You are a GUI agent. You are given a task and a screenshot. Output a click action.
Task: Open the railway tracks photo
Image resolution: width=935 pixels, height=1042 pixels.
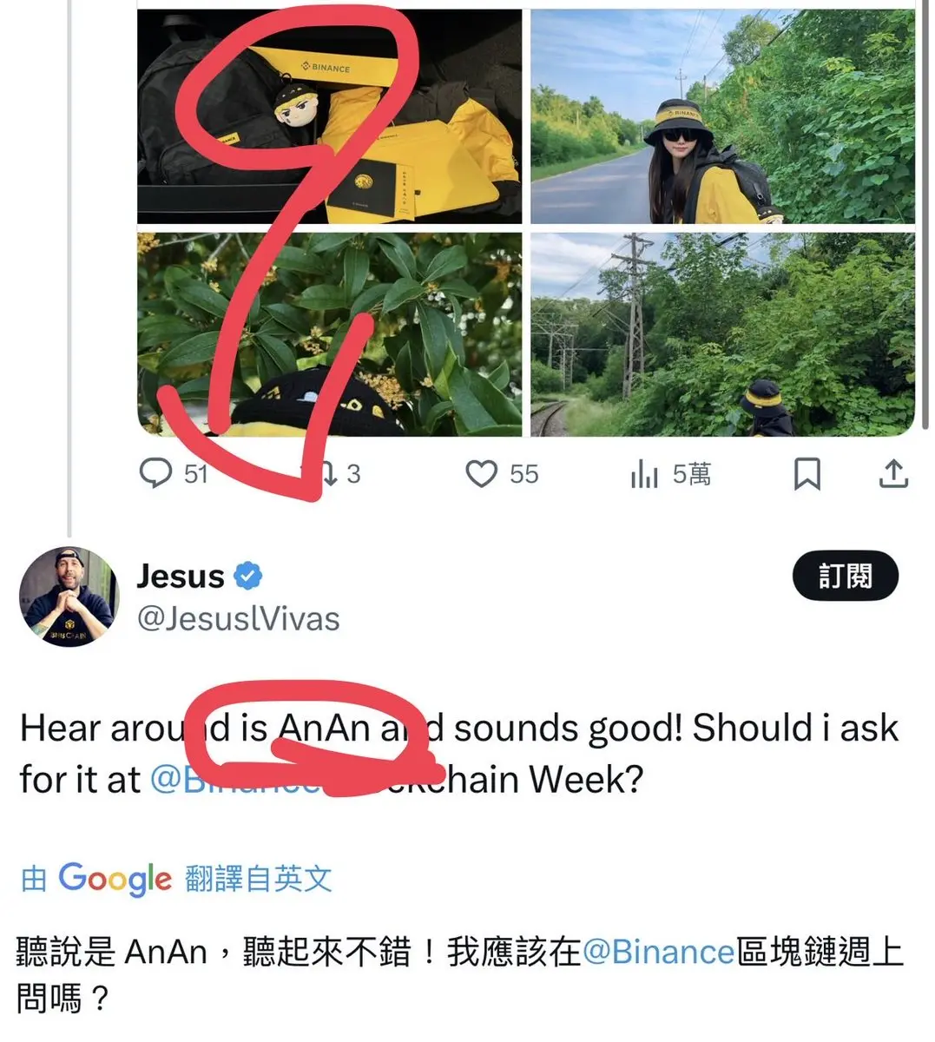pyautogui.click(x=722, y=334)
